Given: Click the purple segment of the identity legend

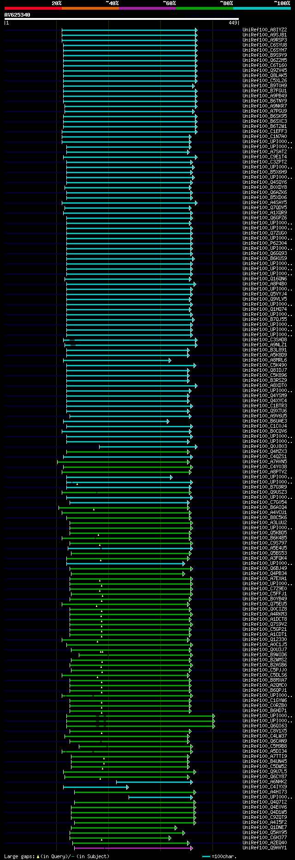Looking at the screenshot, I should tap(147, 8).
